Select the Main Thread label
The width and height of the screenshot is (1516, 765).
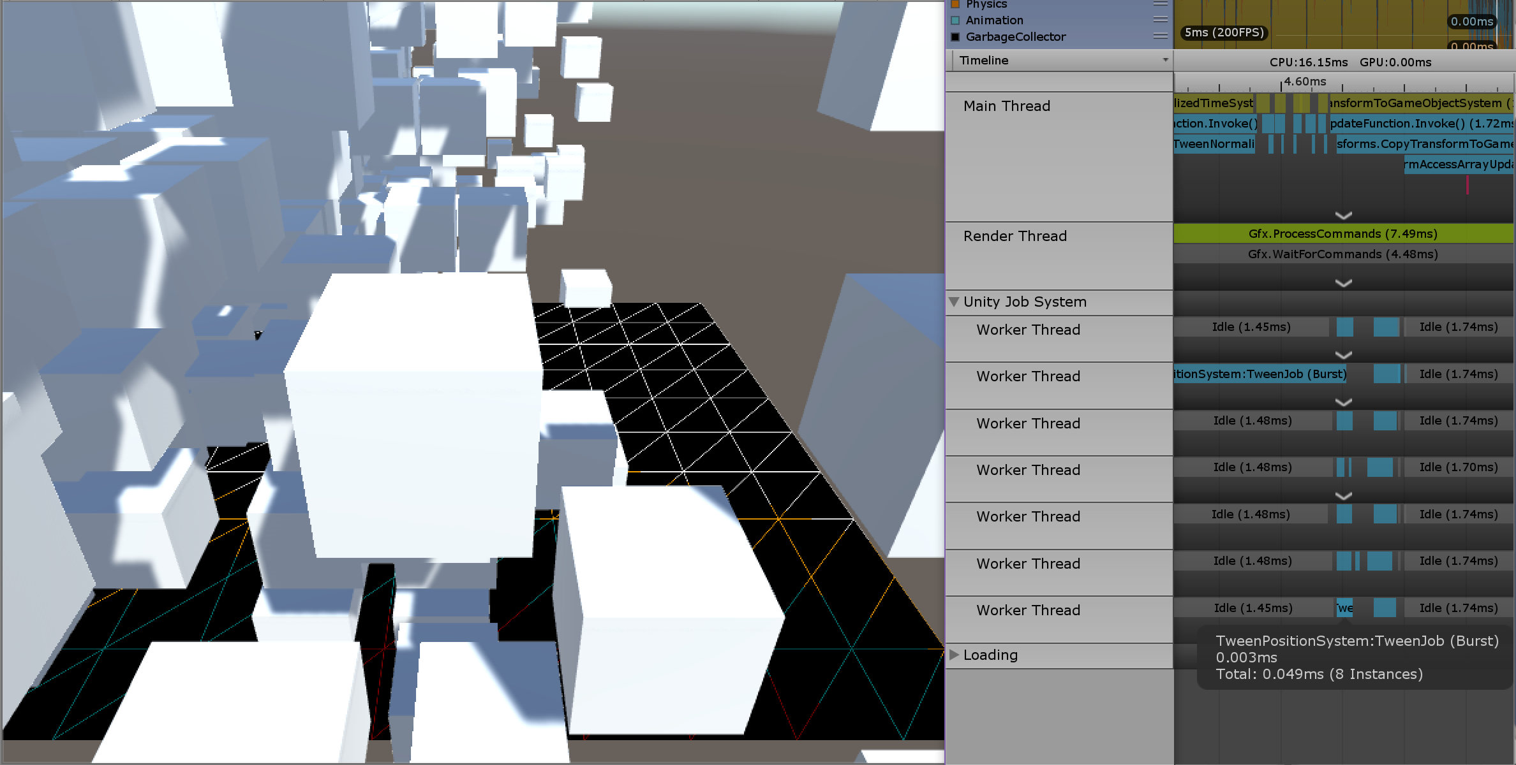coord(1006,106)
